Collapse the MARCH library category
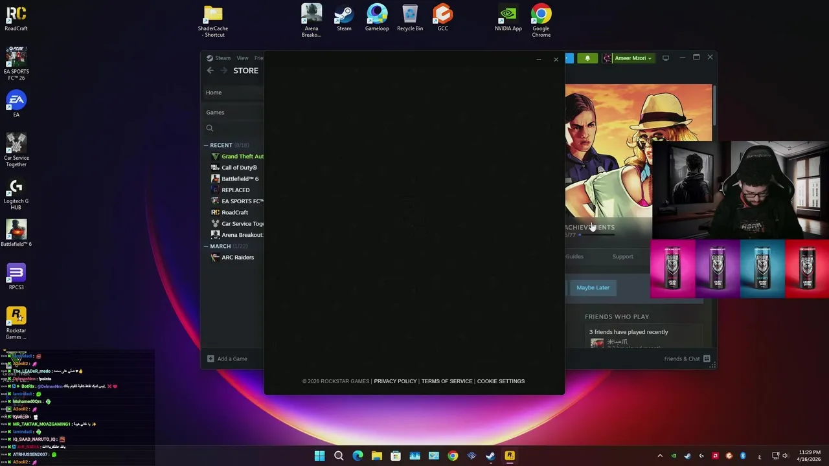This screenshot has width=829, height=466. point(206,246)
